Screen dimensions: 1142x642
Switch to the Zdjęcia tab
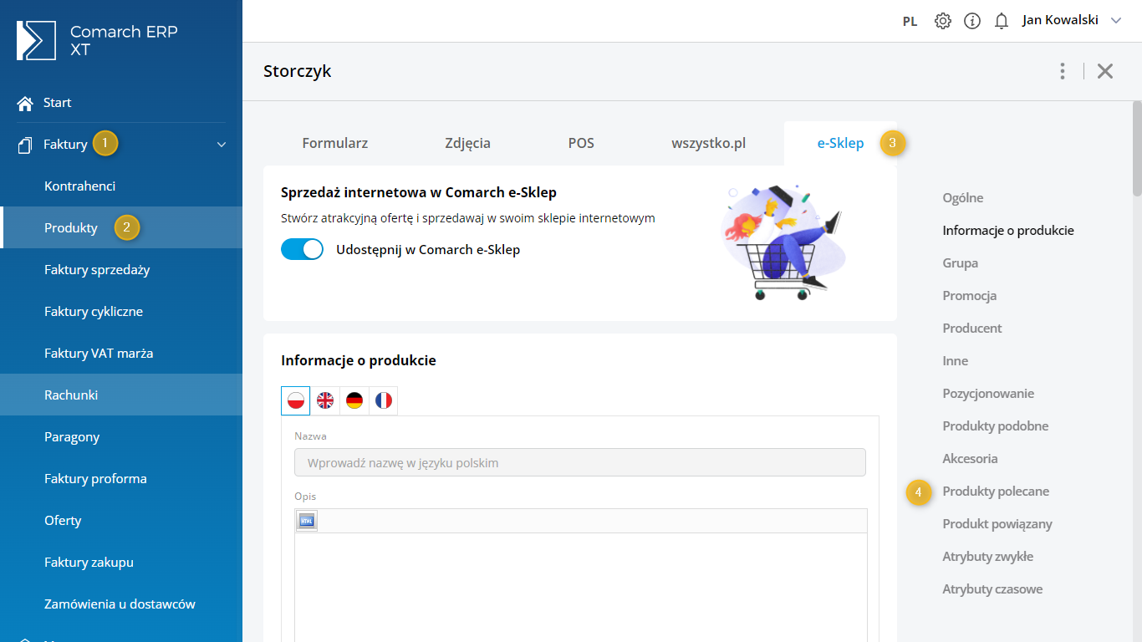coord(467,143)
